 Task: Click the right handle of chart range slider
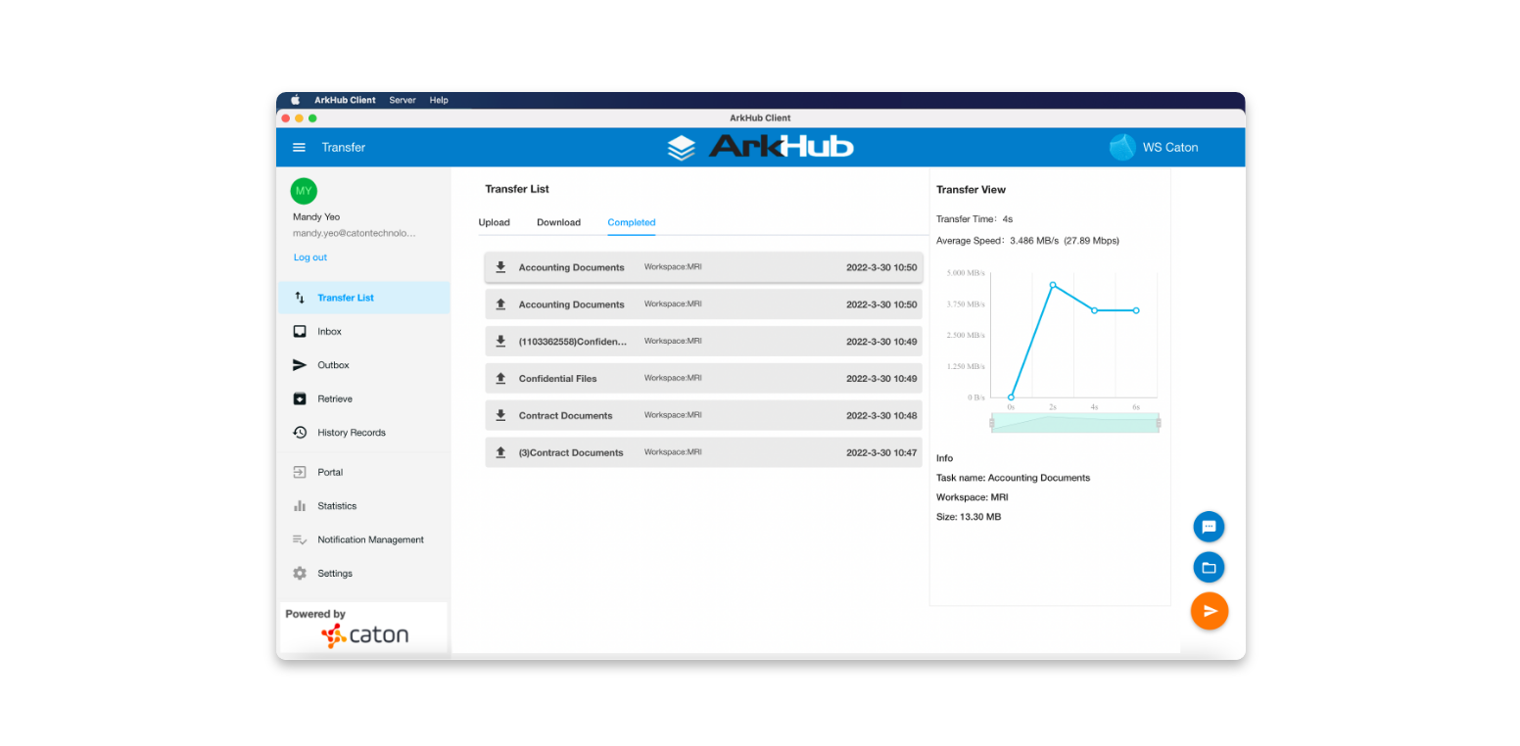tap(1159, 423)
